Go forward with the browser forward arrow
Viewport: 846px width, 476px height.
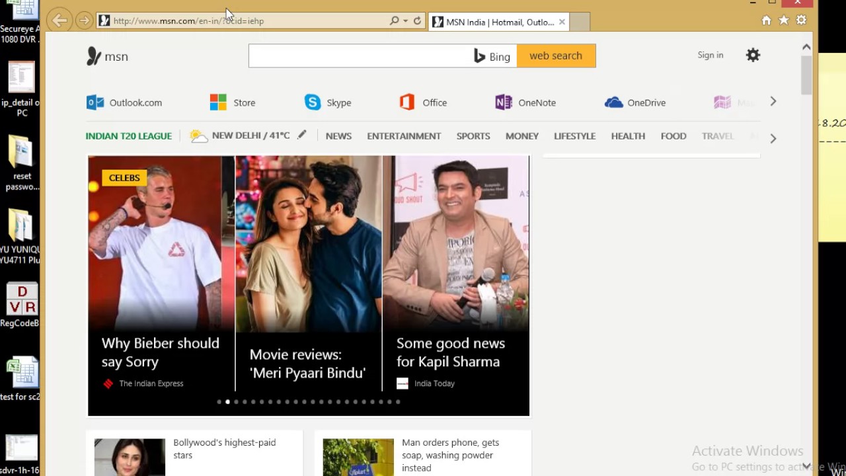84,20
